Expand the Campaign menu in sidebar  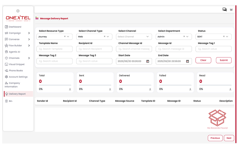click(x=29, y=33)
